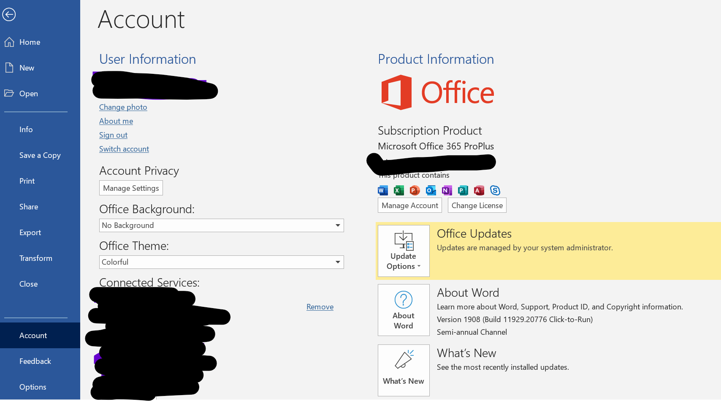
Task: Click the 'Semi-annual Channel' text
Action: coord(472,332)
